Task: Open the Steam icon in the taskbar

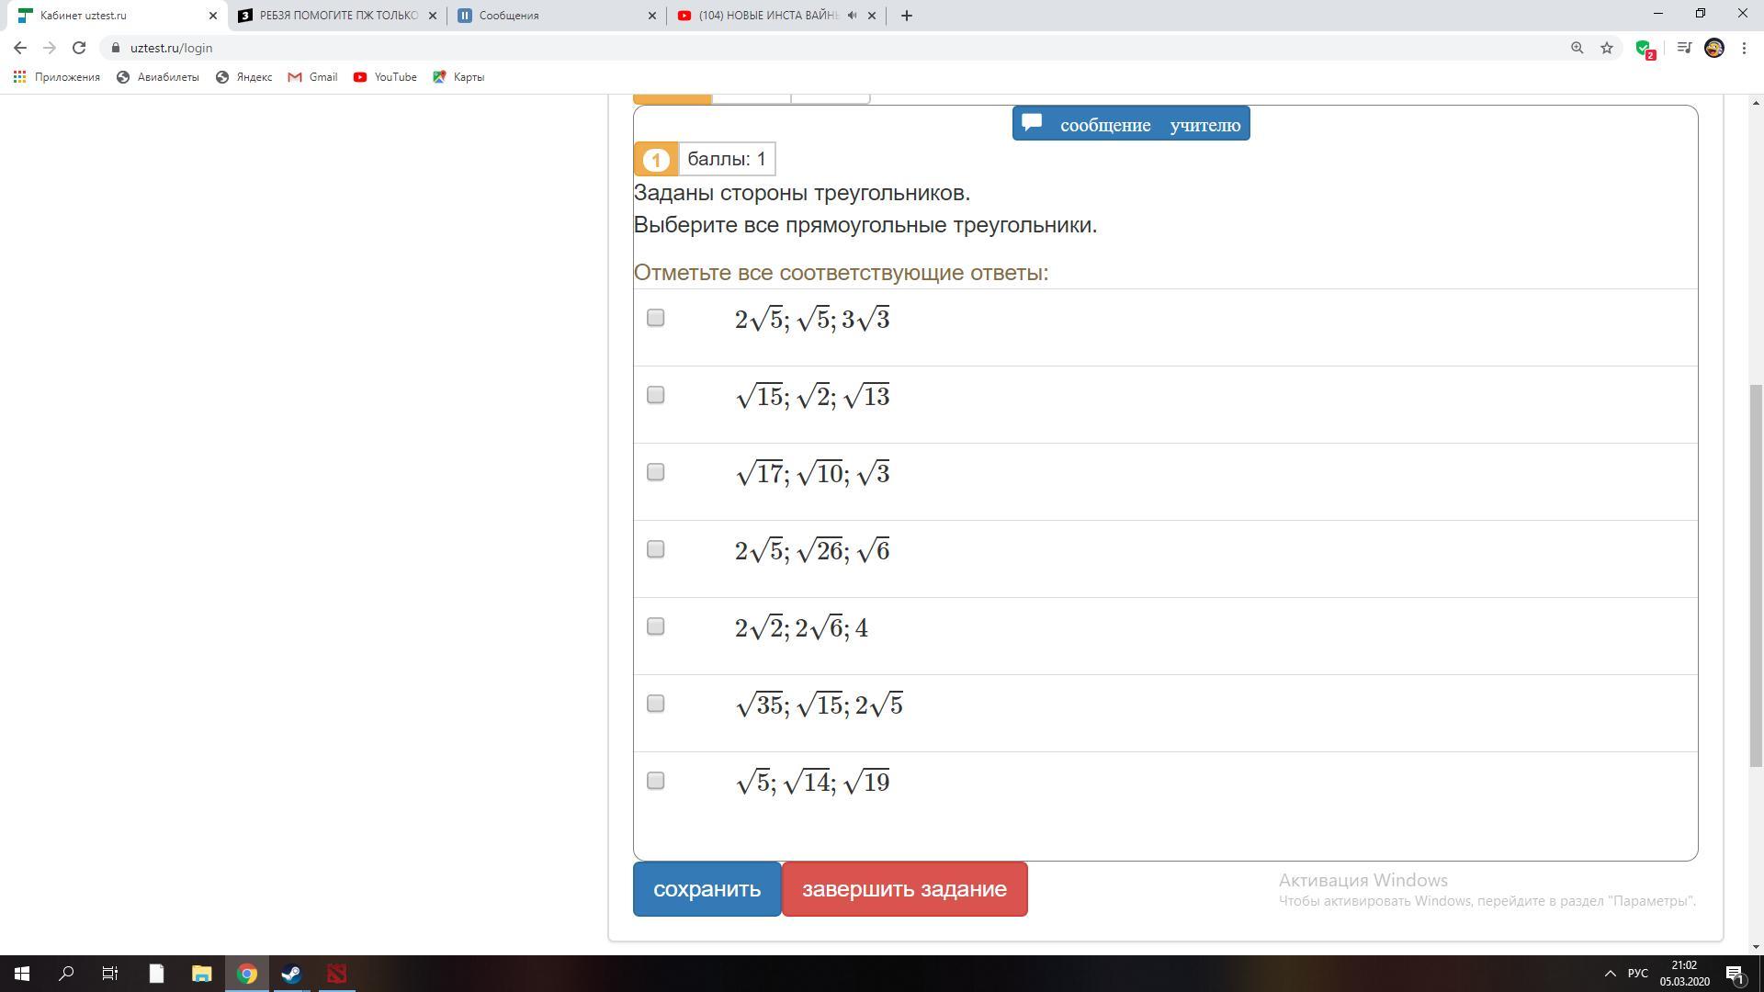Action: pos(291,974)
